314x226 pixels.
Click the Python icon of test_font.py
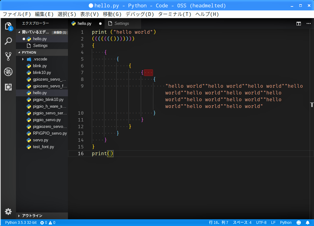point(29,147)
